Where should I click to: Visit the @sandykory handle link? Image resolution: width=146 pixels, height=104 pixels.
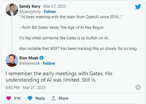click(x=30, y=12)
